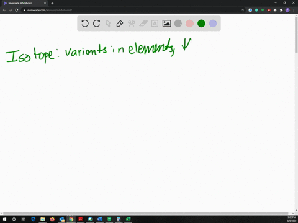The width and height of the screenshot is (298, 223).
Task: Click the page's vertical scrollbar thumb
Action: (296, 35)
